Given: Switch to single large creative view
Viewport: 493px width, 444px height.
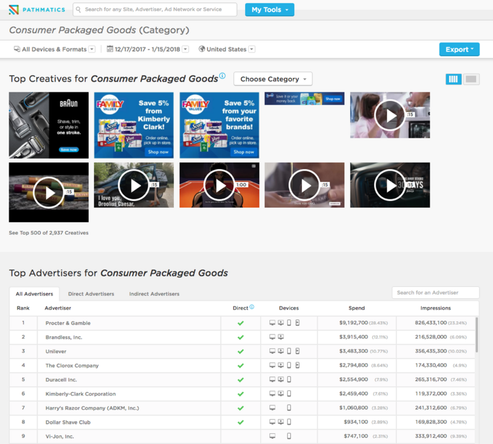Looking at the screenshot, I should (471, 79).
